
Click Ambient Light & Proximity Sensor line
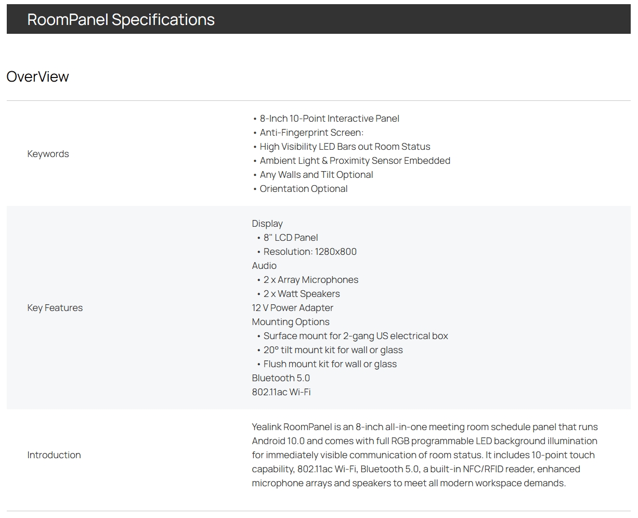click(x=355, y=161)
